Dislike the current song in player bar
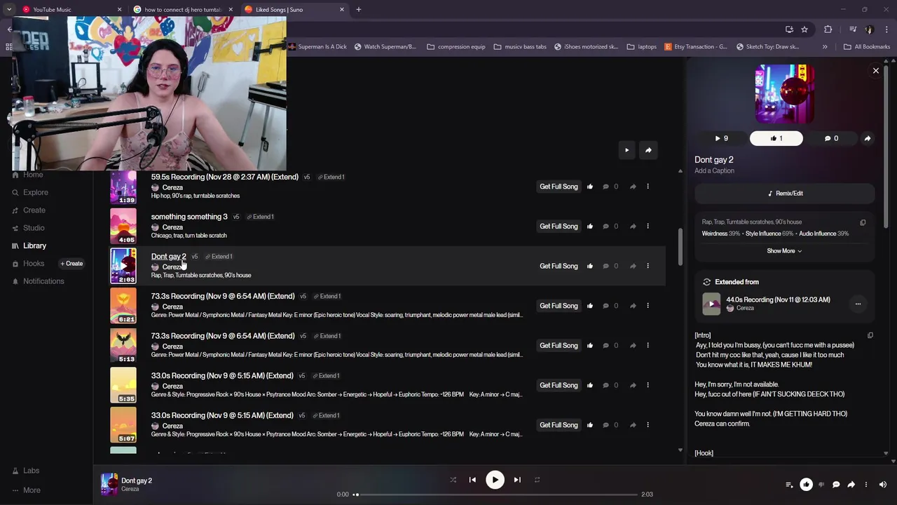This screenshot has height=505, width=897. (x=821, y=485)
